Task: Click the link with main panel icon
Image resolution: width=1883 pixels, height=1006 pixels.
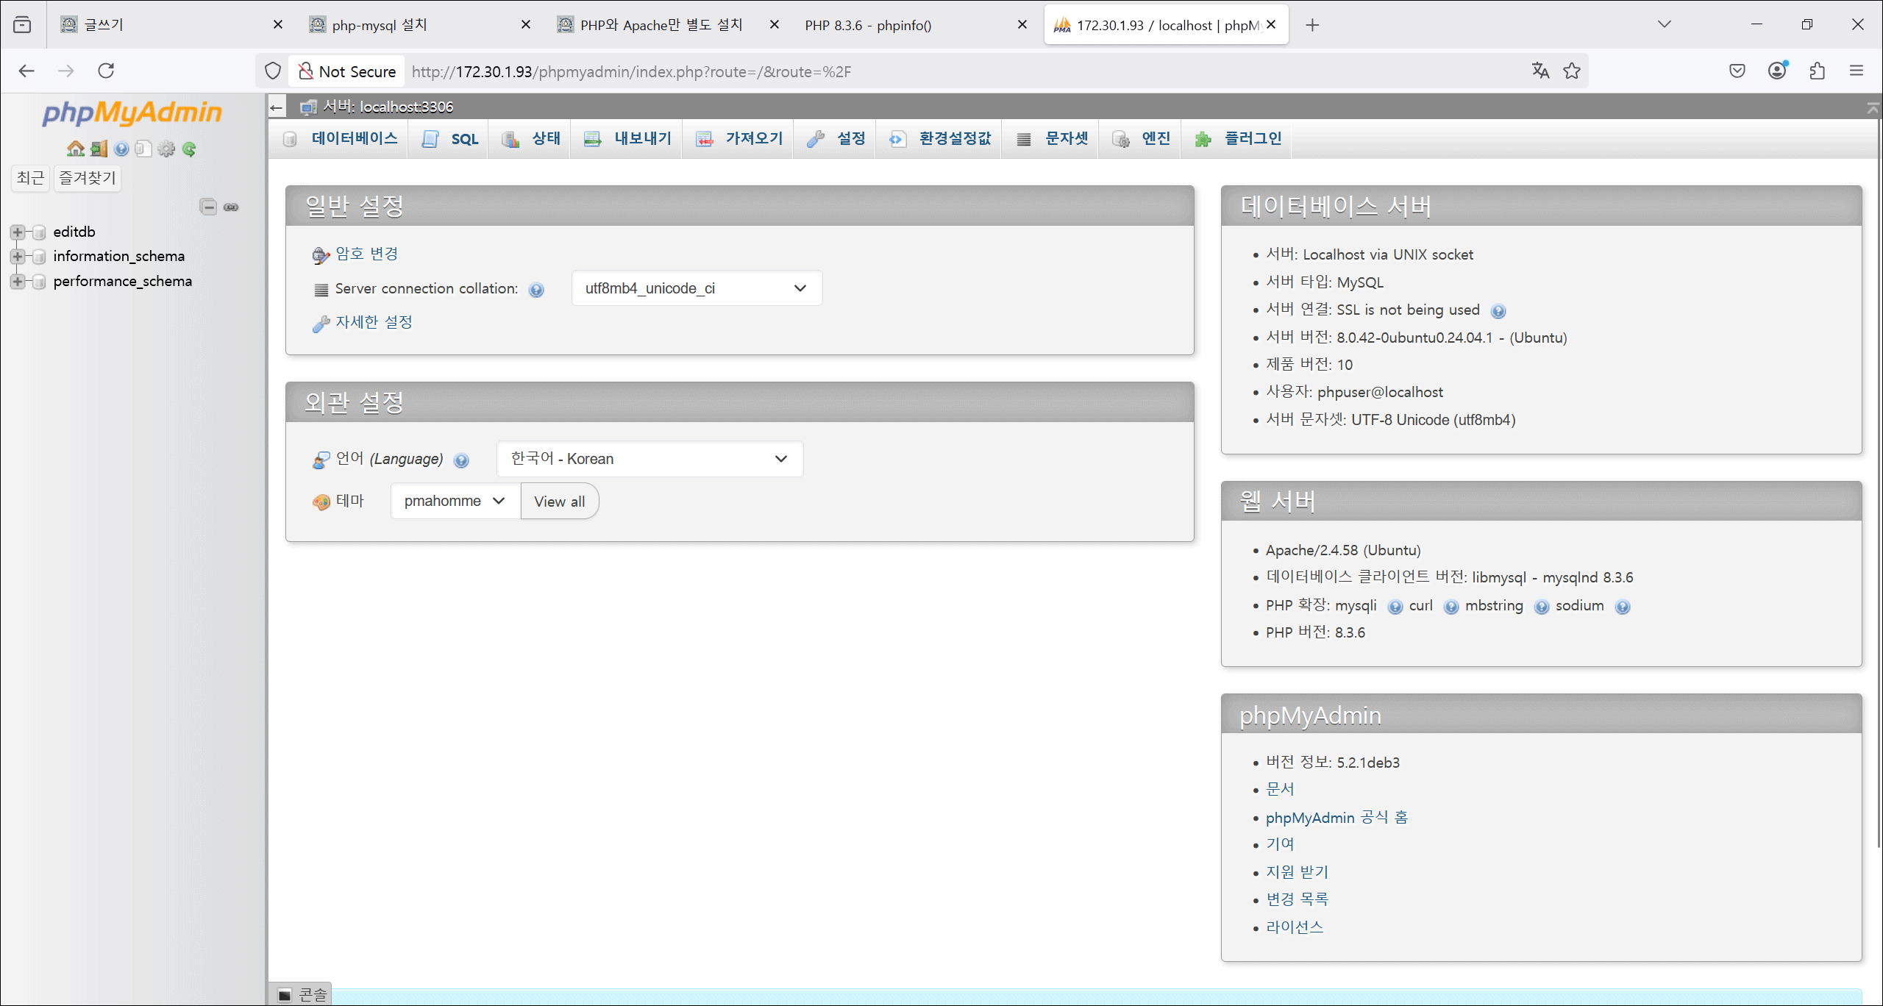Action: pos(231,207)
